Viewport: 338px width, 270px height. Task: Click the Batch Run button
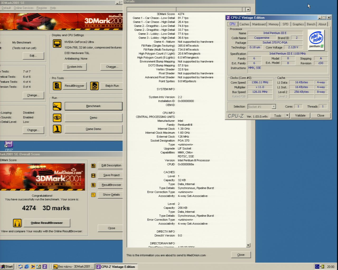click(112, 86)
